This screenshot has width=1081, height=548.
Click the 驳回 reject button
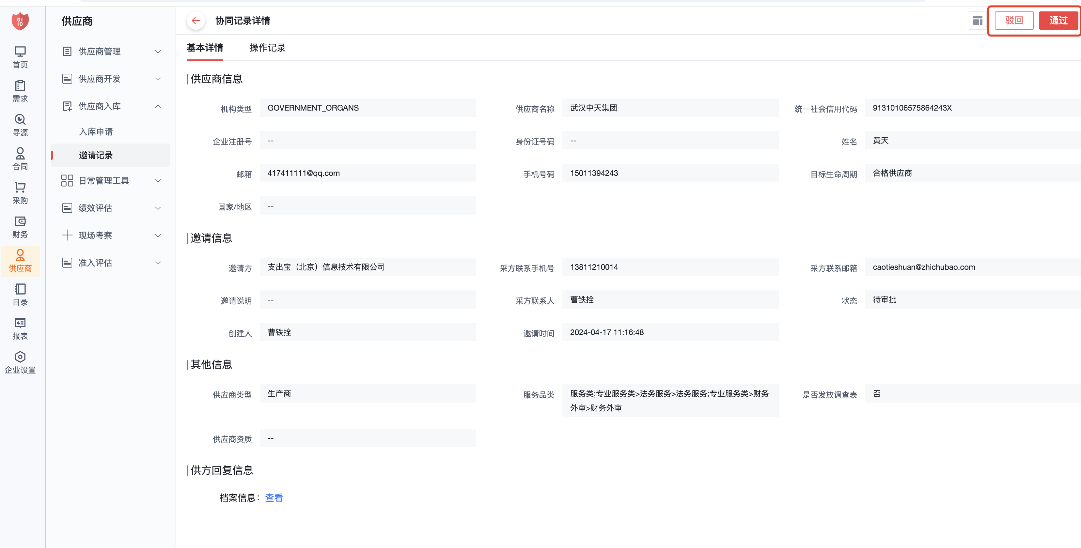pyautogui.click(x=1014, y=21)
